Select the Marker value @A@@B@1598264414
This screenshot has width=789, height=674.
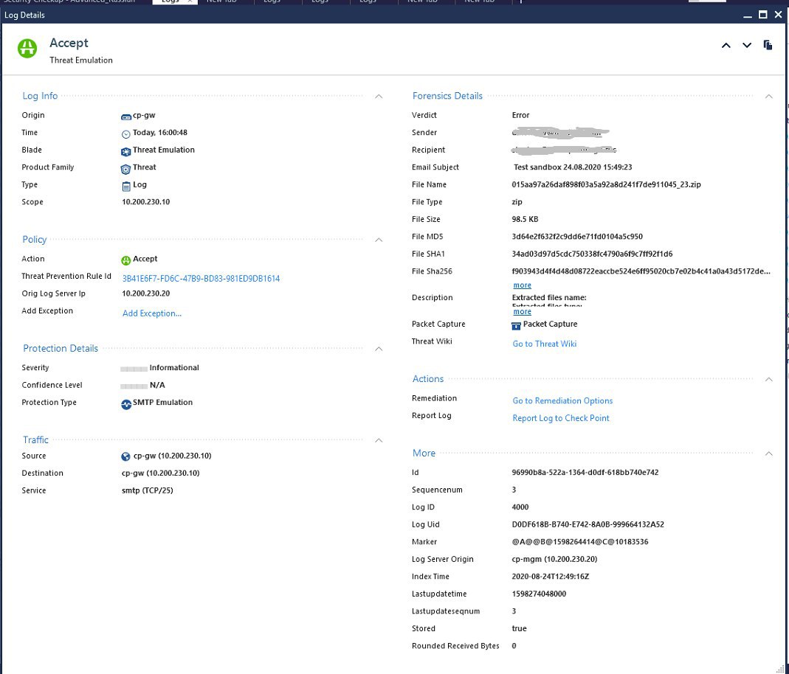coord(579,542)
